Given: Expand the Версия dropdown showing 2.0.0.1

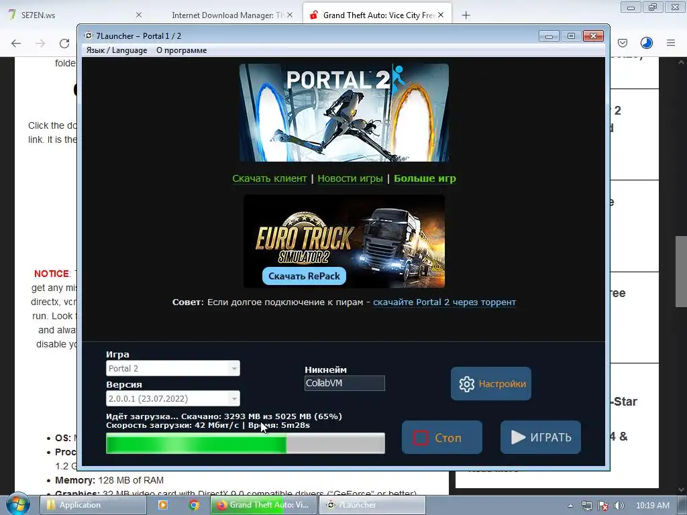Looking at the screenshot, I should [172, 398].
